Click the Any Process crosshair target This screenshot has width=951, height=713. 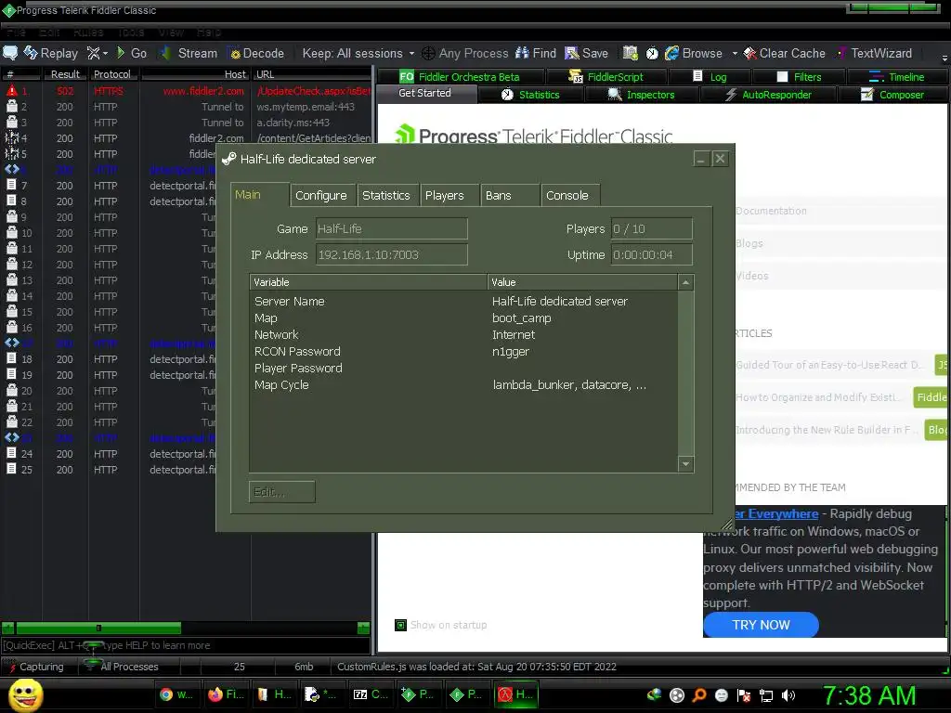coord(465,53)
